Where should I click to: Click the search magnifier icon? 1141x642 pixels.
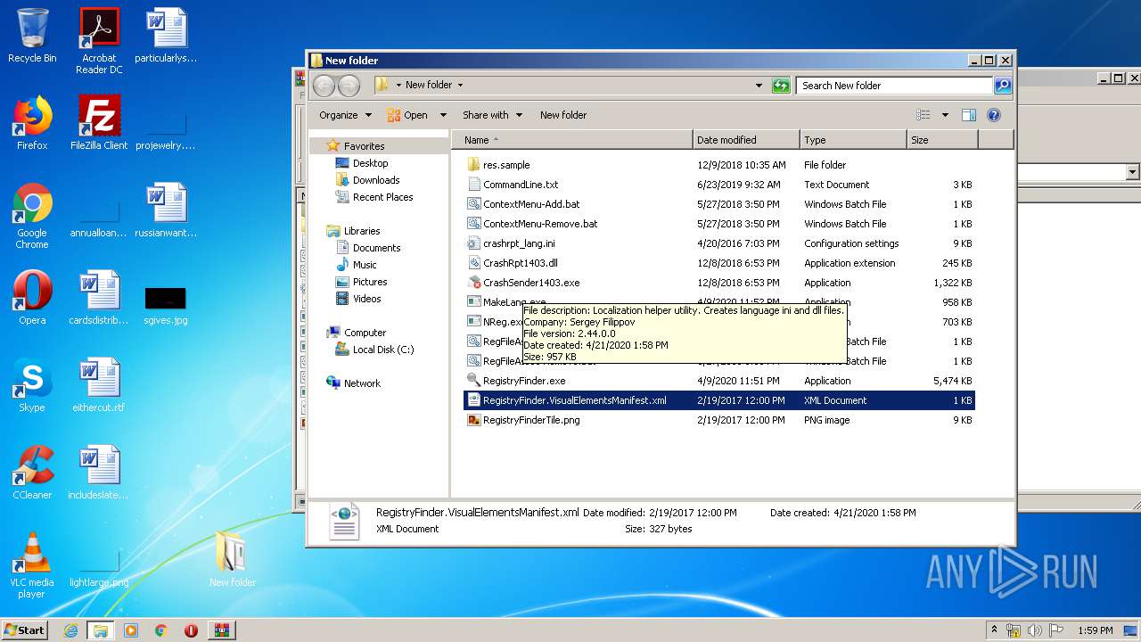click(x=1003, y=86)
